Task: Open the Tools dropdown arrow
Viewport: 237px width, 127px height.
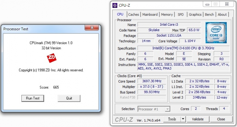Action: 183,119
